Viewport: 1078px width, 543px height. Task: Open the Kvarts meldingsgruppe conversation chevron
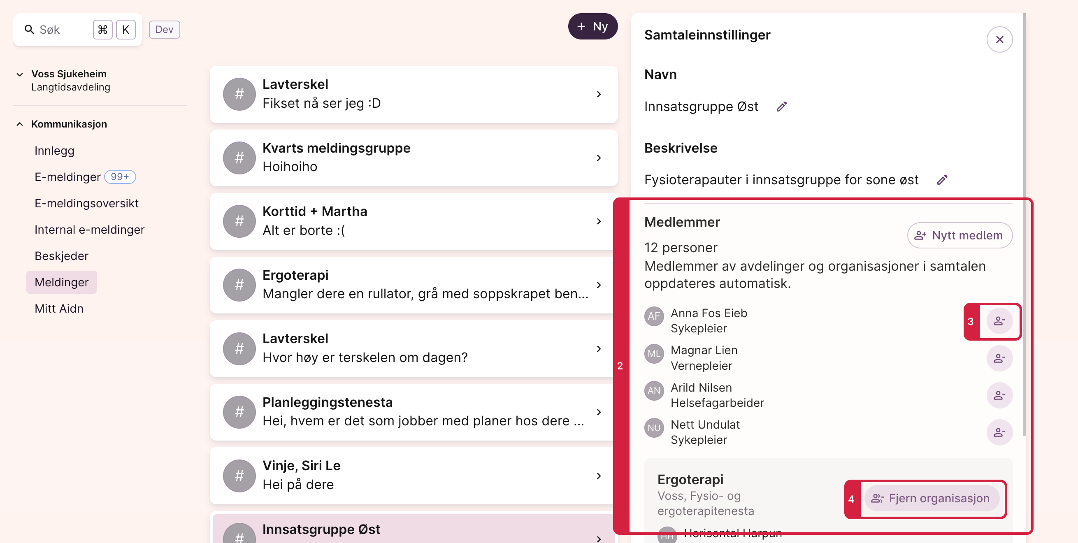599,158
